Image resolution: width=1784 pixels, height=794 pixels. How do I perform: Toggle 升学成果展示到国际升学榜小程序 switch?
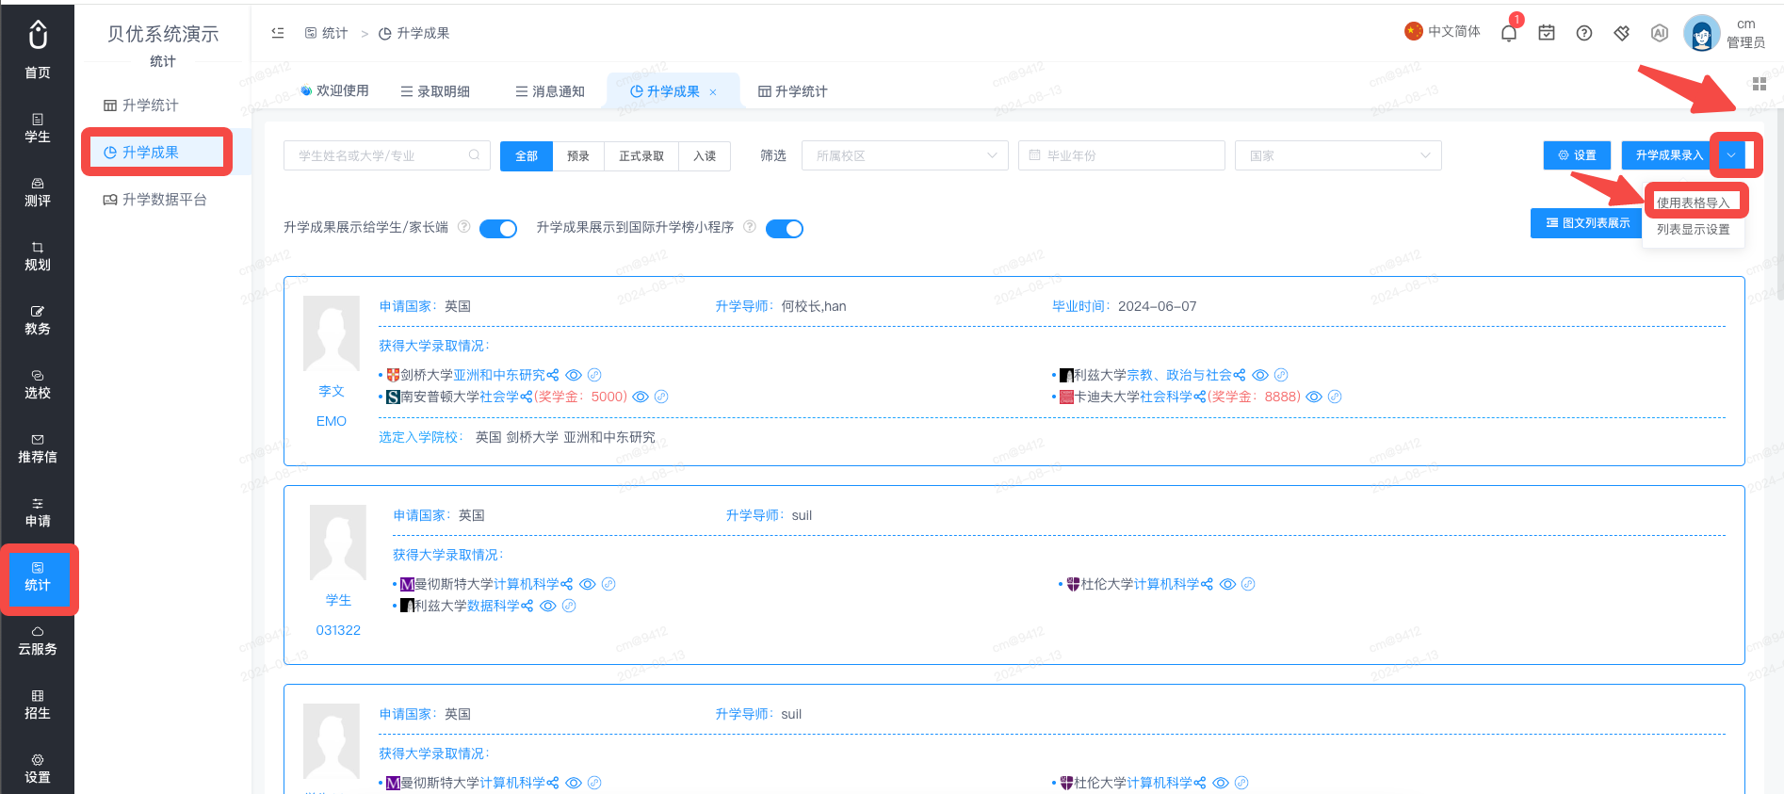tap(785, 228)
